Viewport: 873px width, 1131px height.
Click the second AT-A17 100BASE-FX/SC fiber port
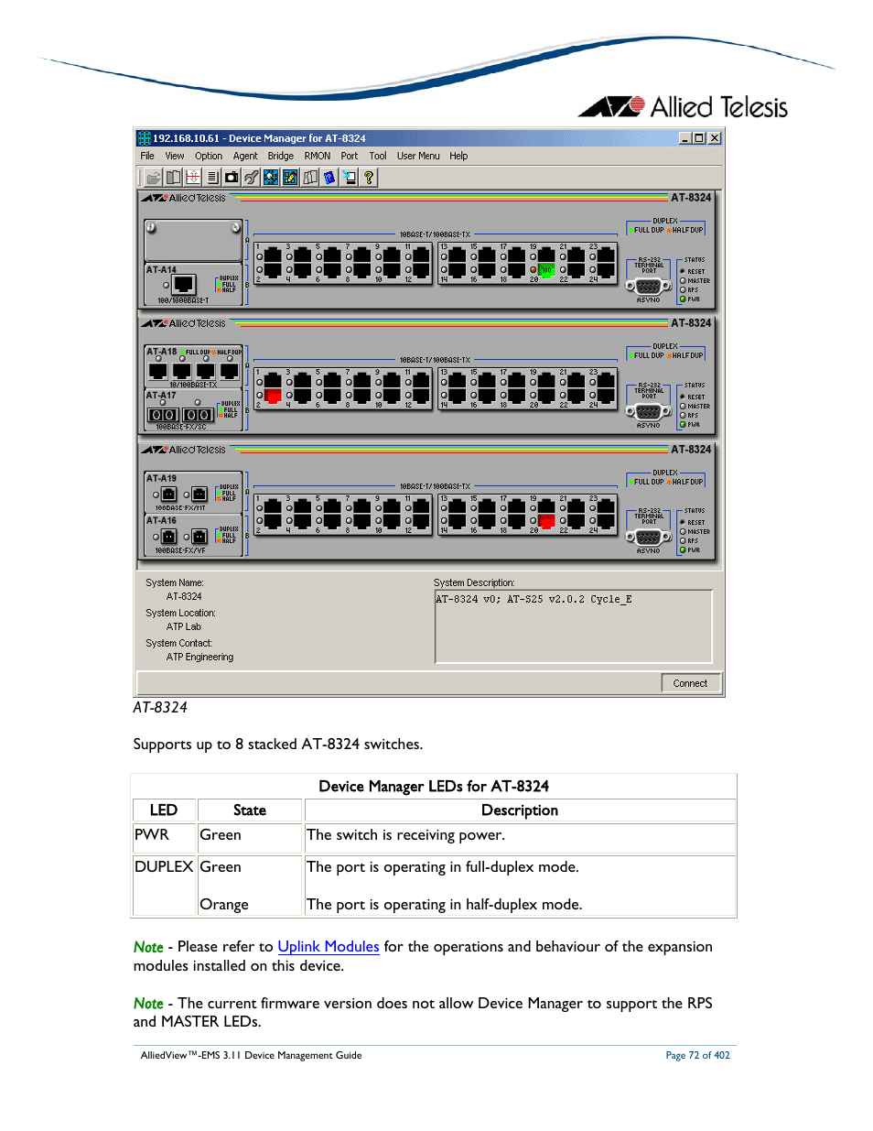pyautogui.click(x=199, y=415)
